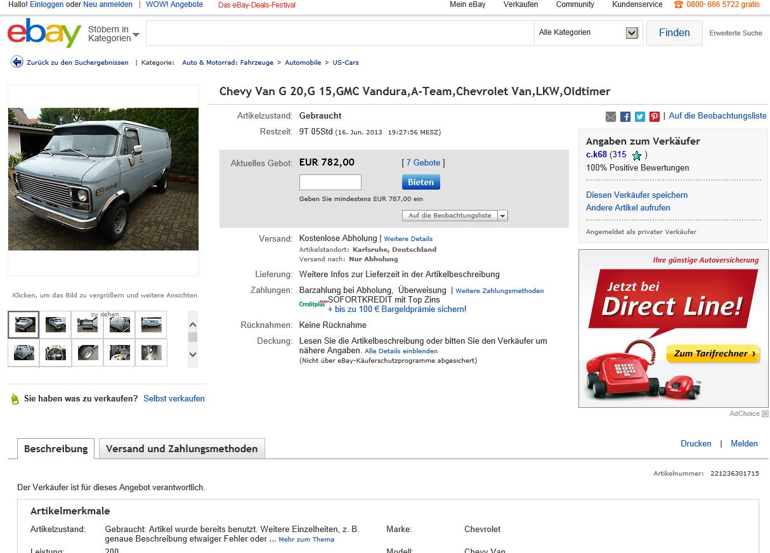Open the Alle Kategorien dropdown
Image resolution: width=770 pixels, height=553 pixels.
coord(632,33)
